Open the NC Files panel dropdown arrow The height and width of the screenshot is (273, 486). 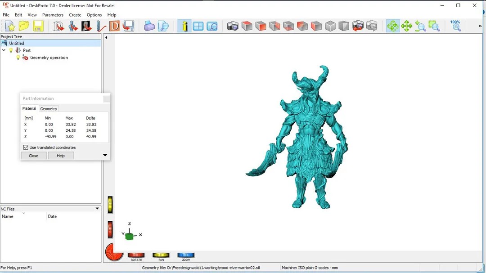click(97, 209)
